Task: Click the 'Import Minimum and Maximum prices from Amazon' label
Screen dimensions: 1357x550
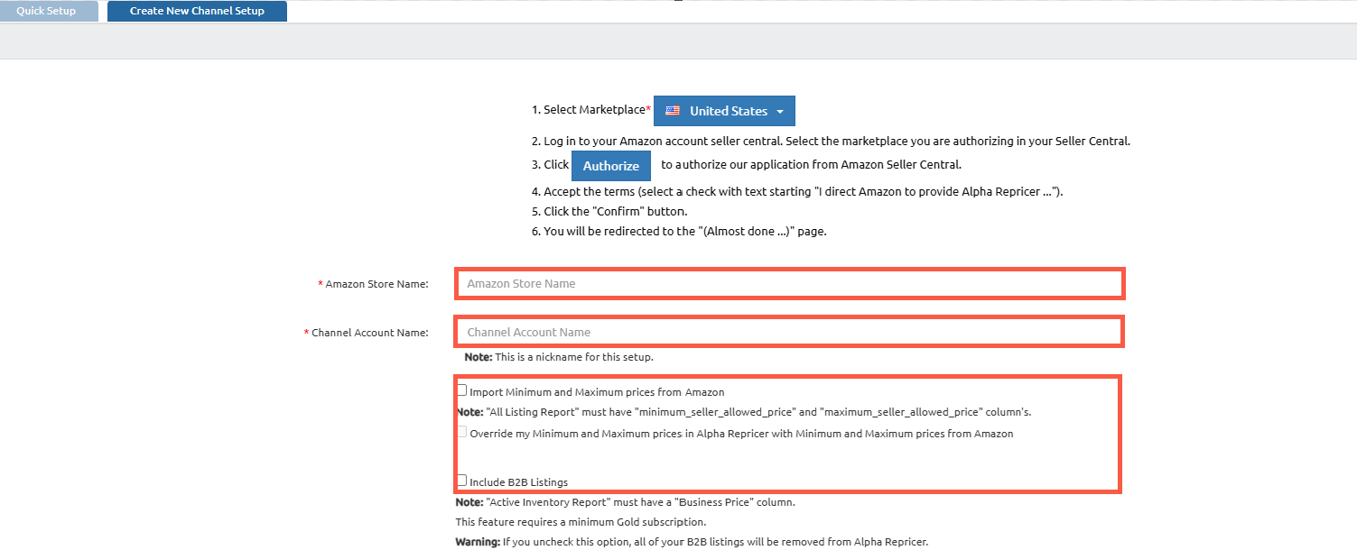Action: point(597,392)
